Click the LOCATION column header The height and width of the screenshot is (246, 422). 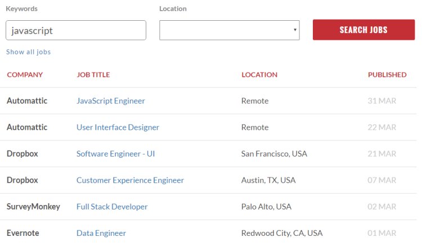(259, 75)
